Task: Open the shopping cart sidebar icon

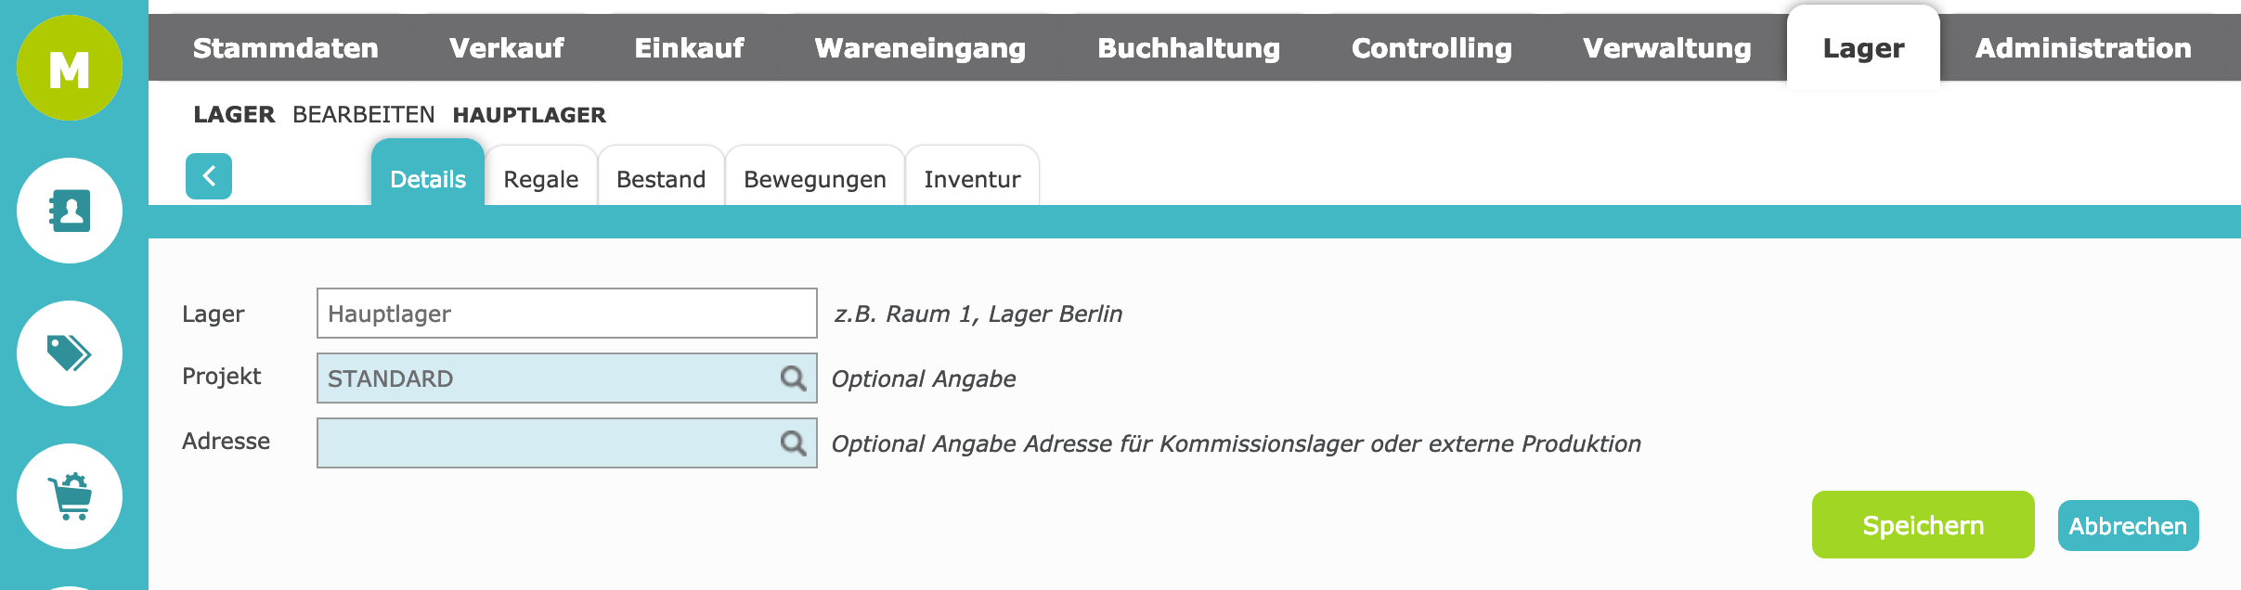Action: (x=70, y=496)
